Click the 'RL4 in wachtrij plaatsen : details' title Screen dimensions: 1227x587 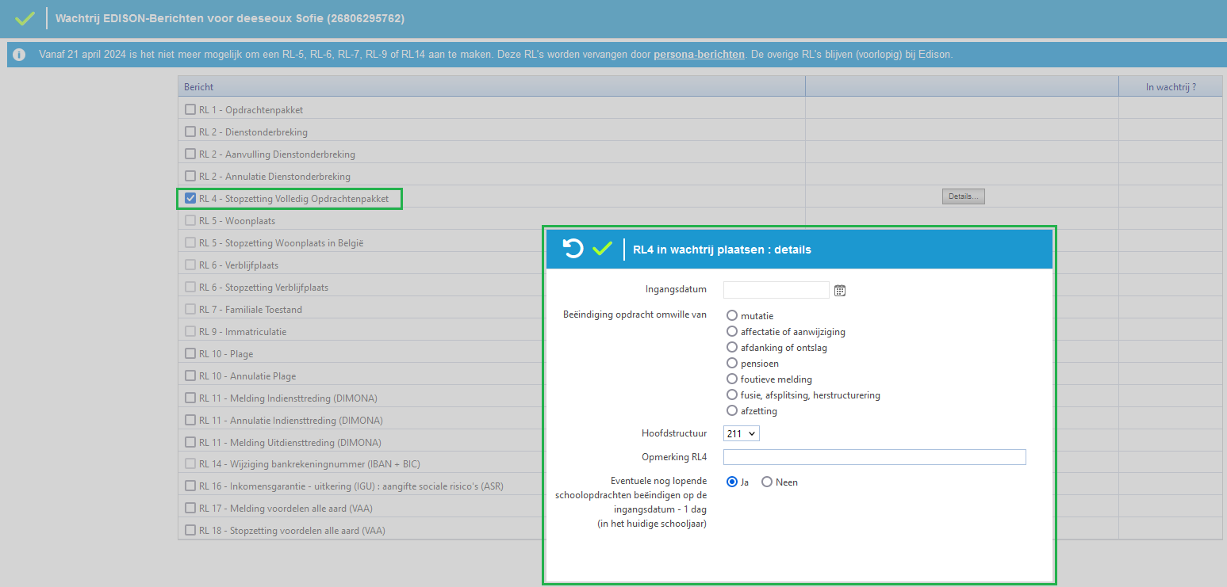pos(722,250)
